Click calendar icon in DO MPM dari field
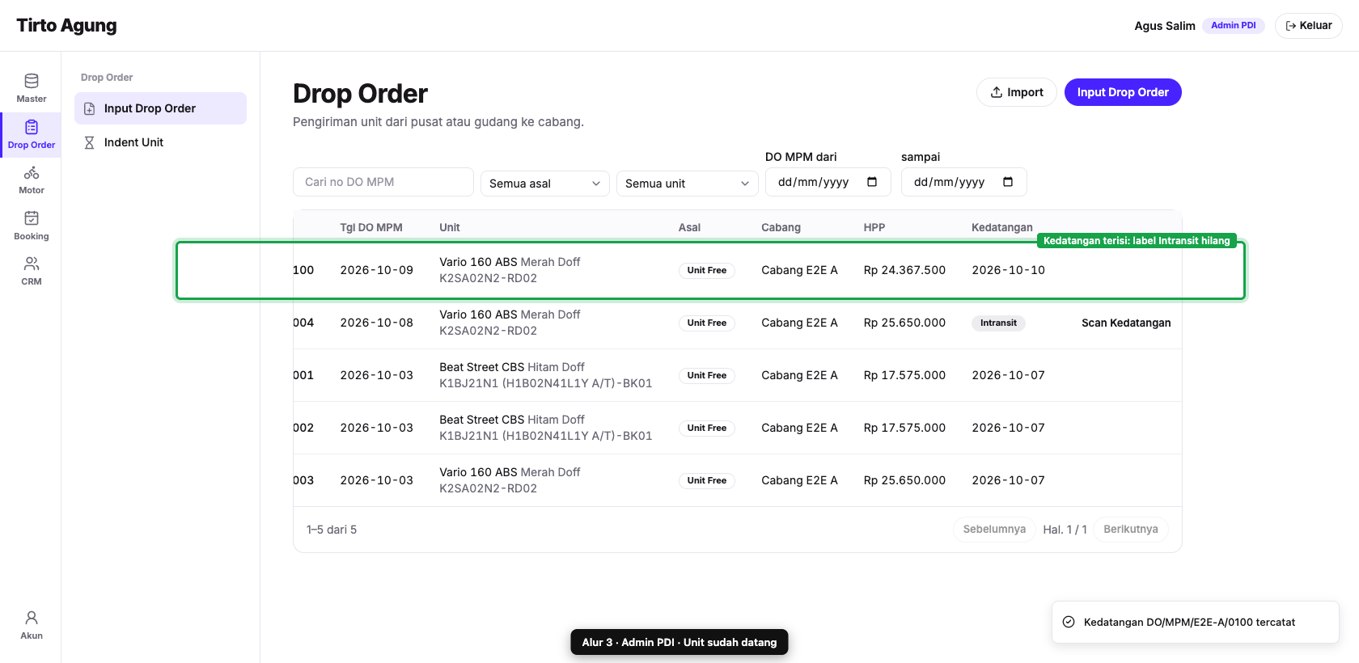The image size is (1359, 663). coord(872,182)
